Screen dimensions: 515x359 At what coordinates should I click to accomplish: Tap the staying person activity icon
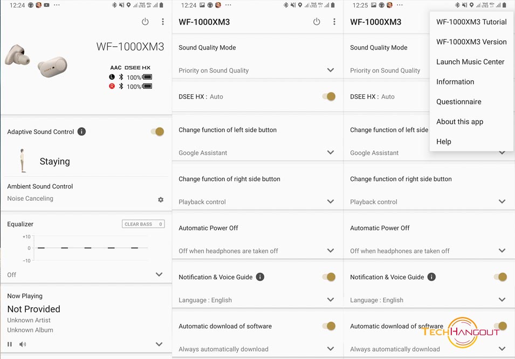[22, 160]
